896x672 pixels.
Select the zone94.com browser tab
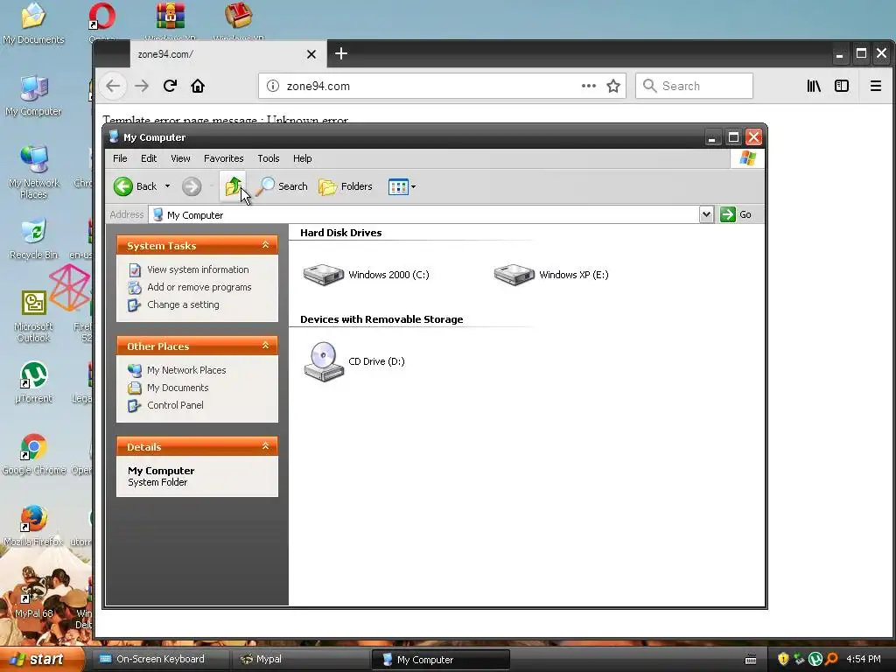pyautogui.click(x=228, y=54)
